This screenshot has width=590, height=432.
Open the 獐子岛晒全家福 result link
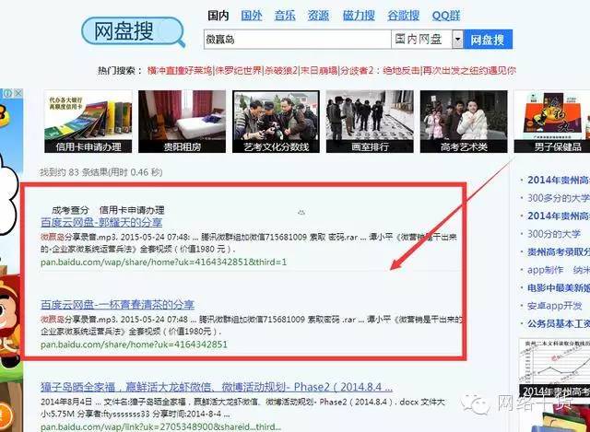pos(217,387)
